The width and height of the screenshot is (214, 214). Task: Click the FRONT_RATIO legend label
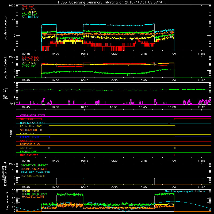point(30,191)
